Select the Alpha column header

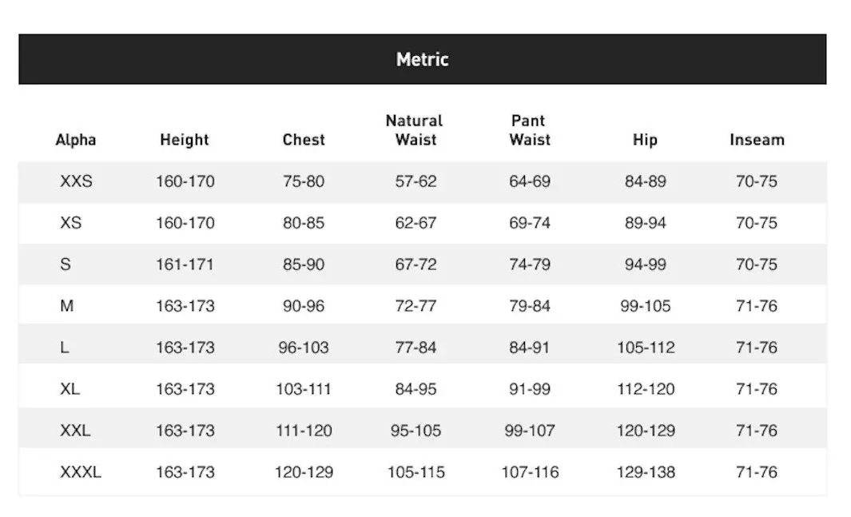point(76,140)
